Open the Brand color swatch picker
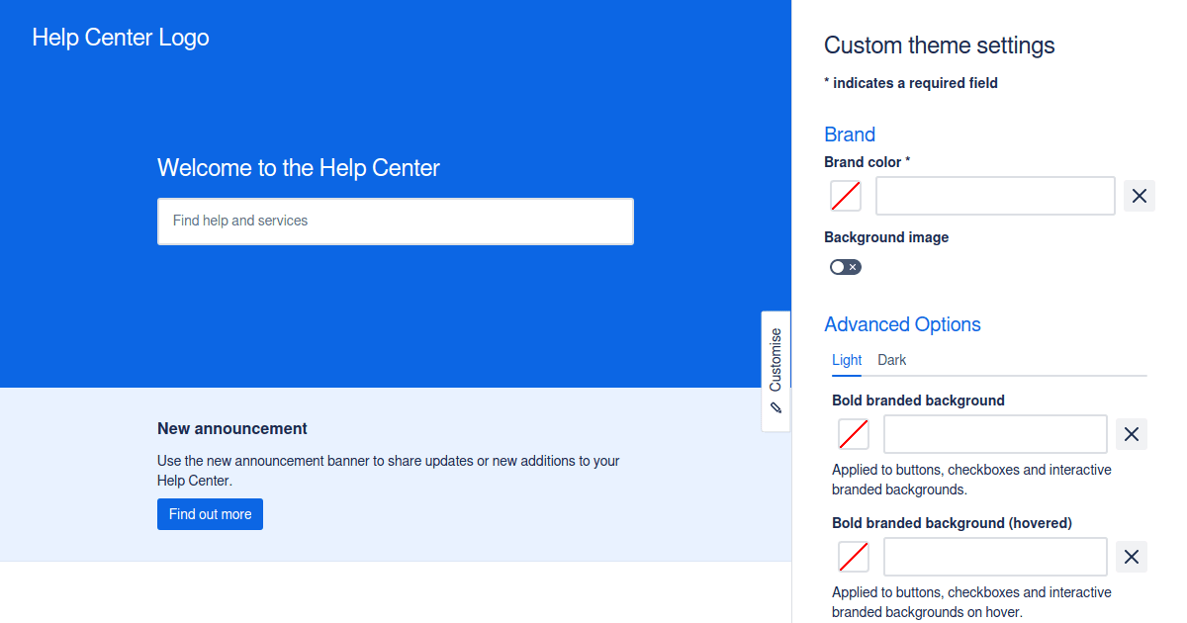 coord(846,195)
